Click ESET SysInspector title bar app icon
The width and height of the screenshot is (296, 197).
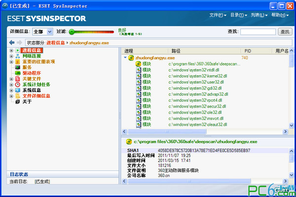coord(5,5)
